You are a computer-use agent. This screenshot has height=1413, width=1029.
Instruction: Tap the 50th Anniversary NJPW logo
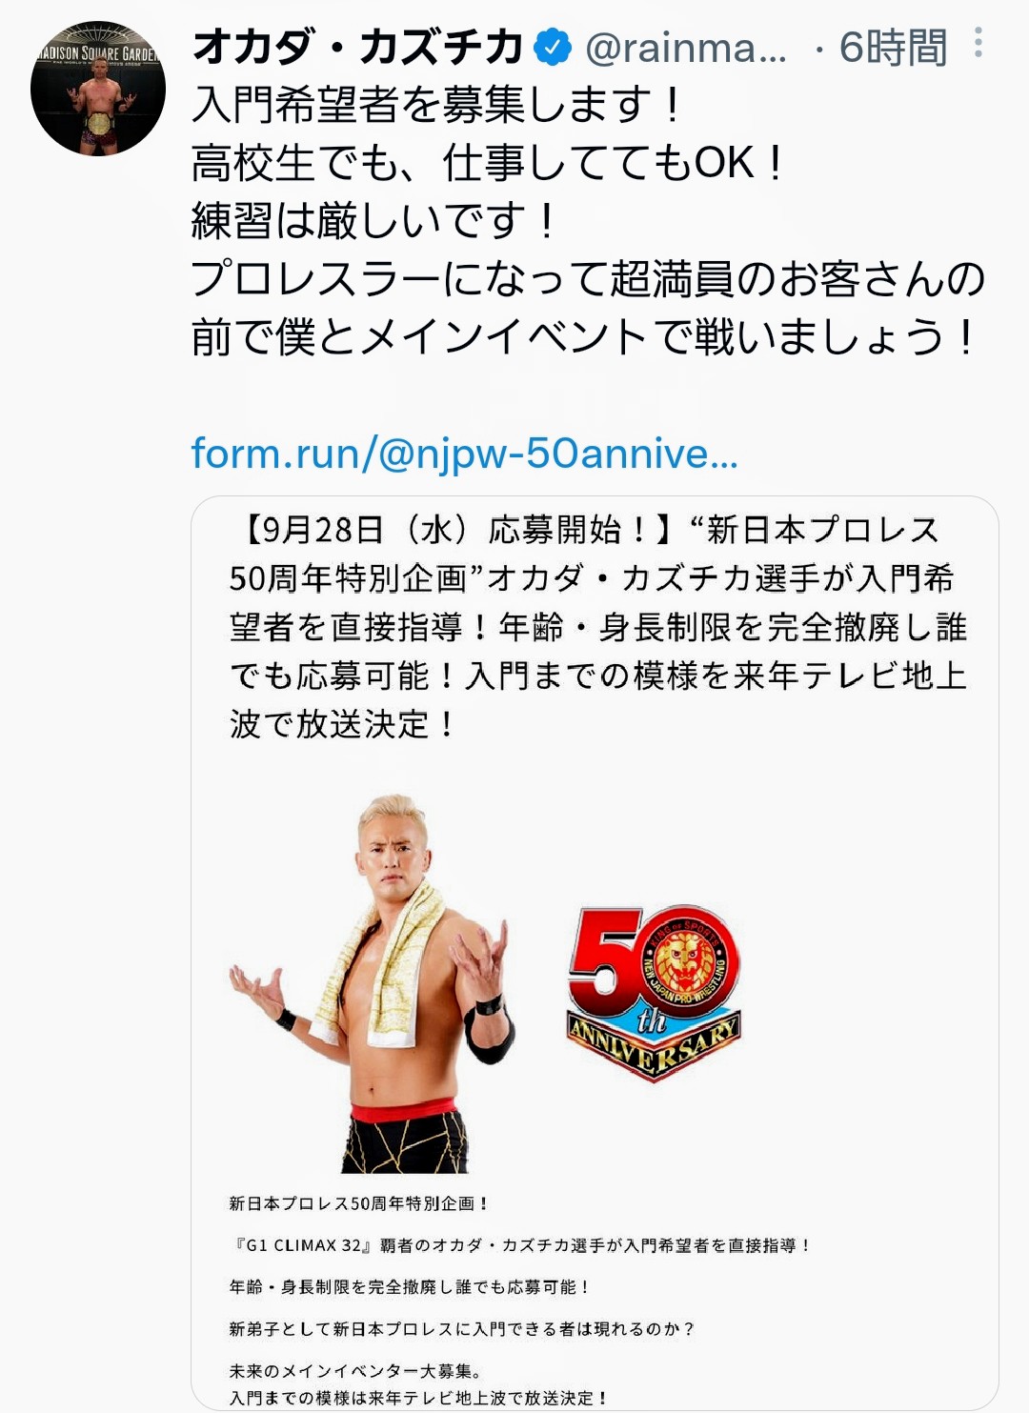point(654,992)
